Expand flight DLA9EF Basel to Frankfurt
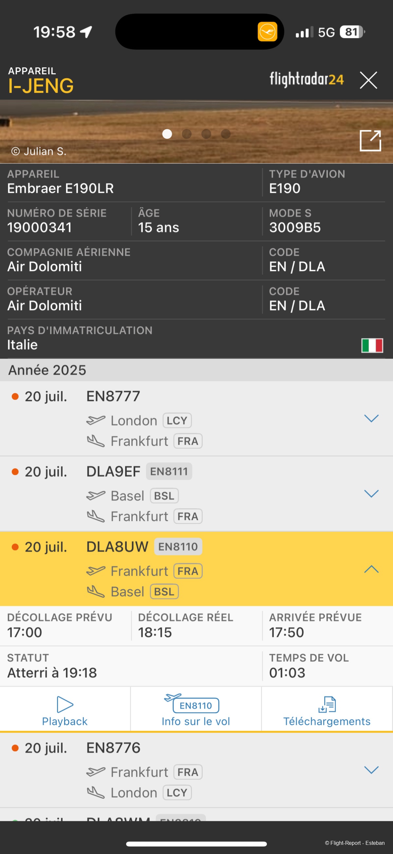The width and height of the screenshot is (393, 854). [371, 493]
